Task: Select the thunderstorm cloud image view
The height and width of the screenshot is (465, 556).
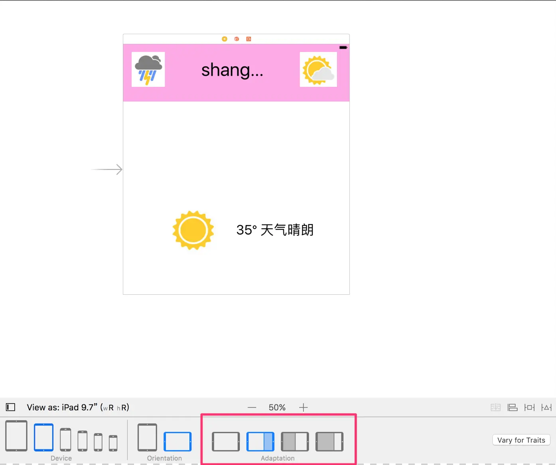Action: pos(148,69)
